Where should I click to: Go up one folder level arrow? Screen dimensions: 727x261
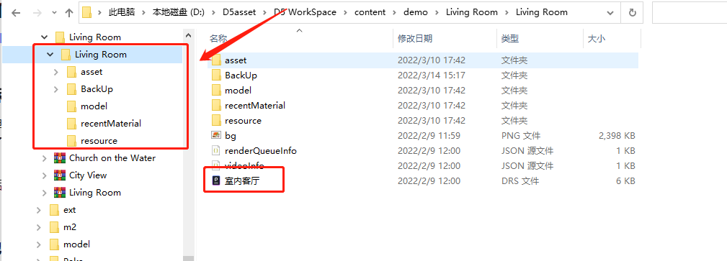click(x=70, y=13)
